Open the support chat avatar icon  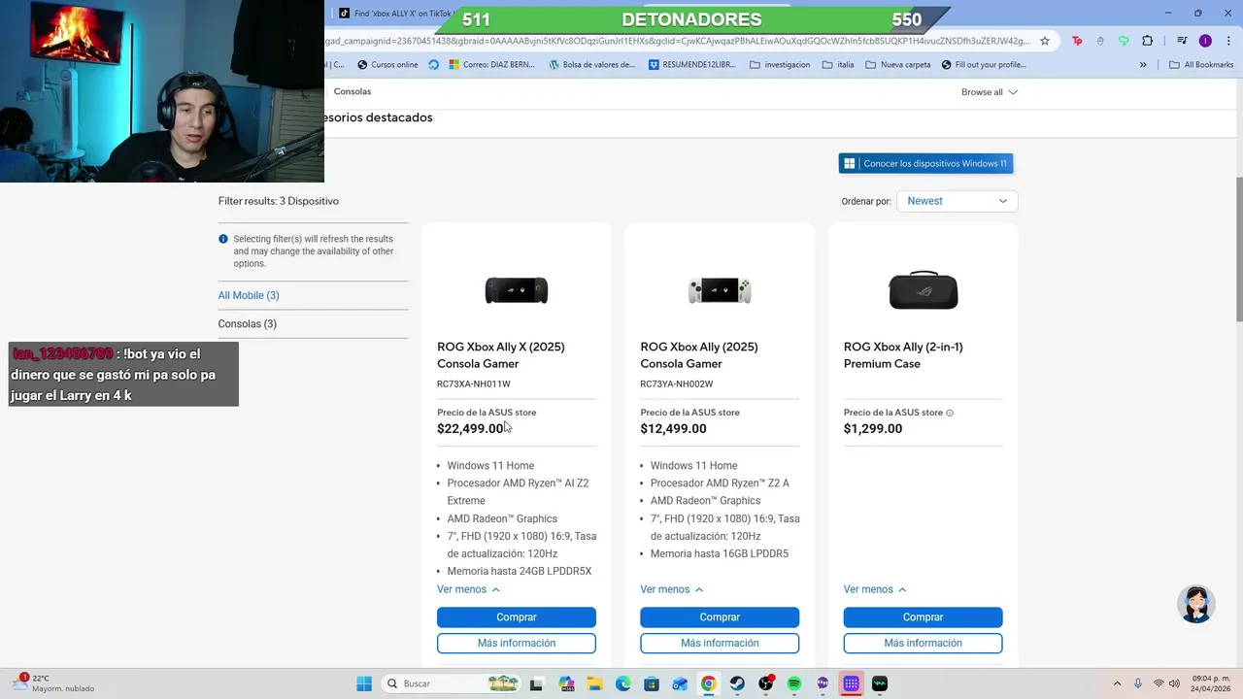point(1196,604)
